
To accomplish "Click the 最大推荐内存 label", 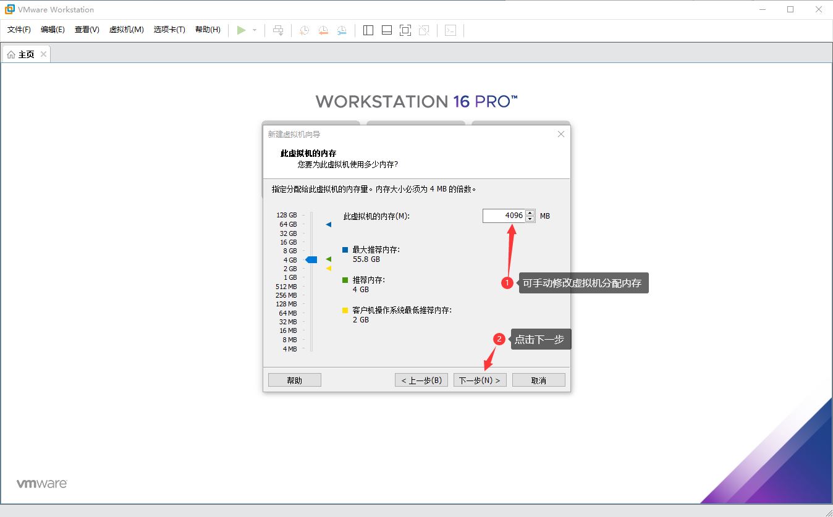I will [376, 250].
